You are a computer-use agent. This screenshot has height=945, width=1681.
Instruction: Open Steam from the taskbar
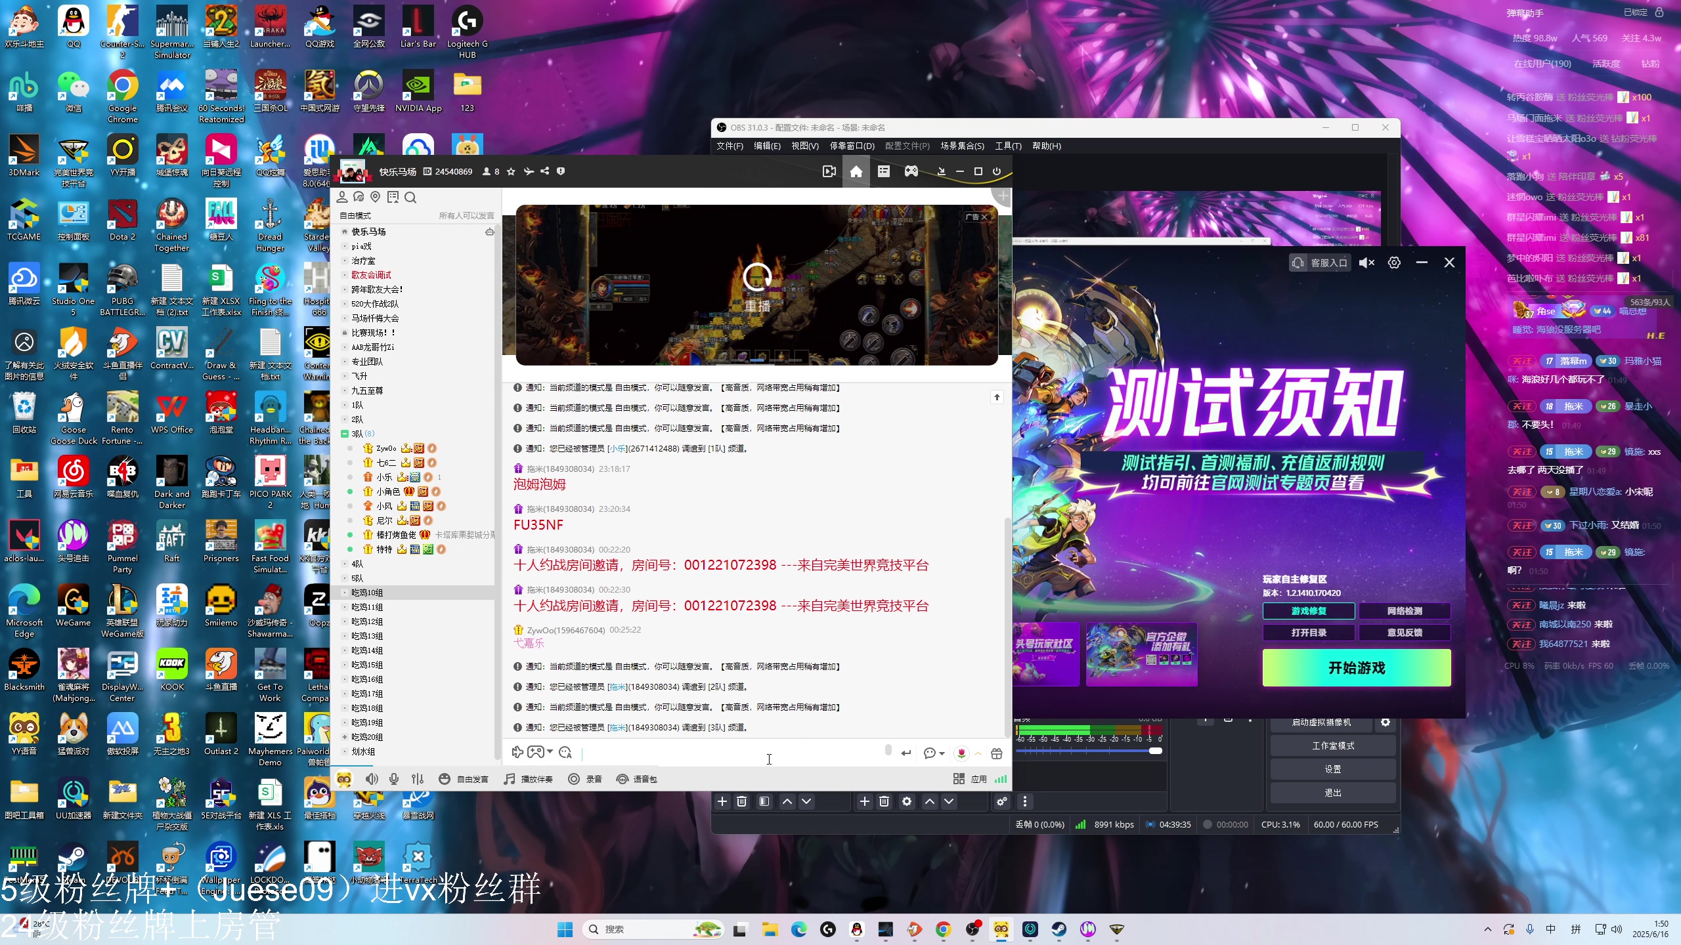[1059, 929]
